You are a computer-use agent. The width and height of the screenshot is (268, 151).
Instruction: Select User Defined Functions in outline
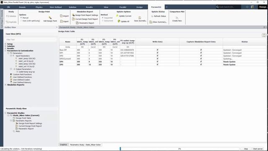(x=22, y=77)
